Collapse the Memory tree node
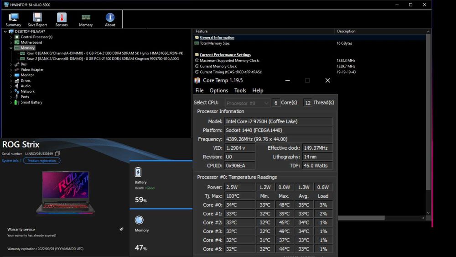 click(11, 48)
